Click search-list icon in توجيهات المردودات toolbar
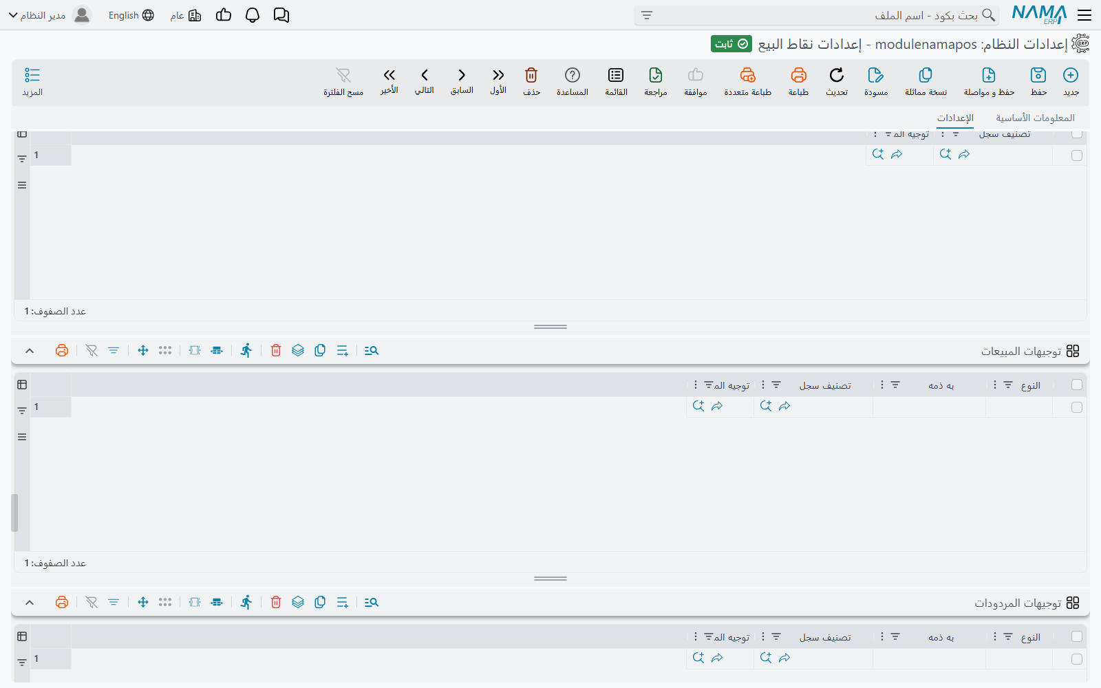The height and width of the screenshot is (688, 1101). [x=372, y=602]
